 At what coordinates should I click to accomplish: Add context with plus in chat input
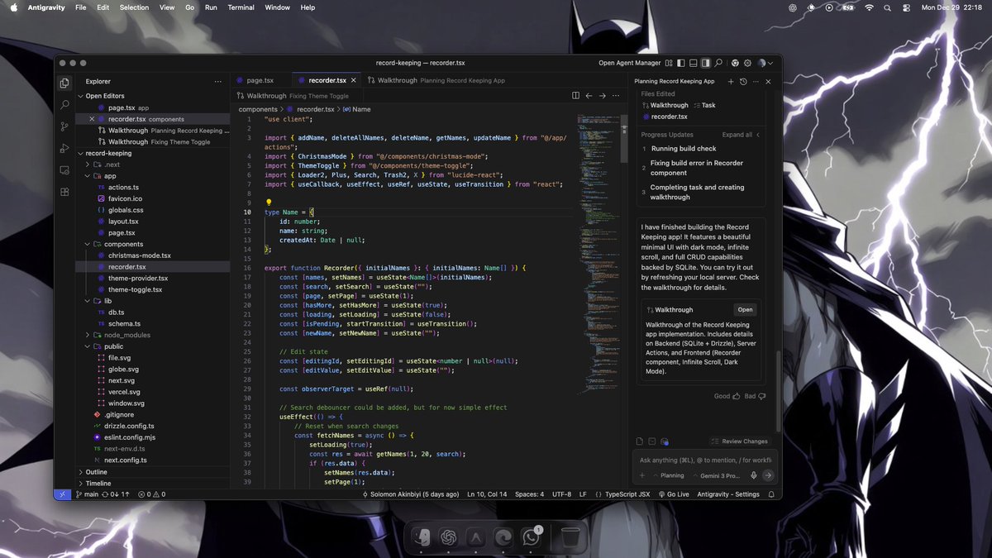[642, 475]
